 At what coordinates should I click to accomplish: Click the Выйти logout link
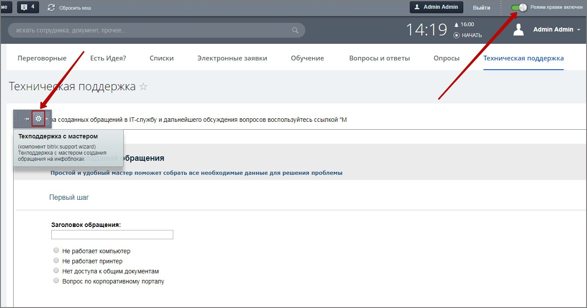(x=481, y=7)
